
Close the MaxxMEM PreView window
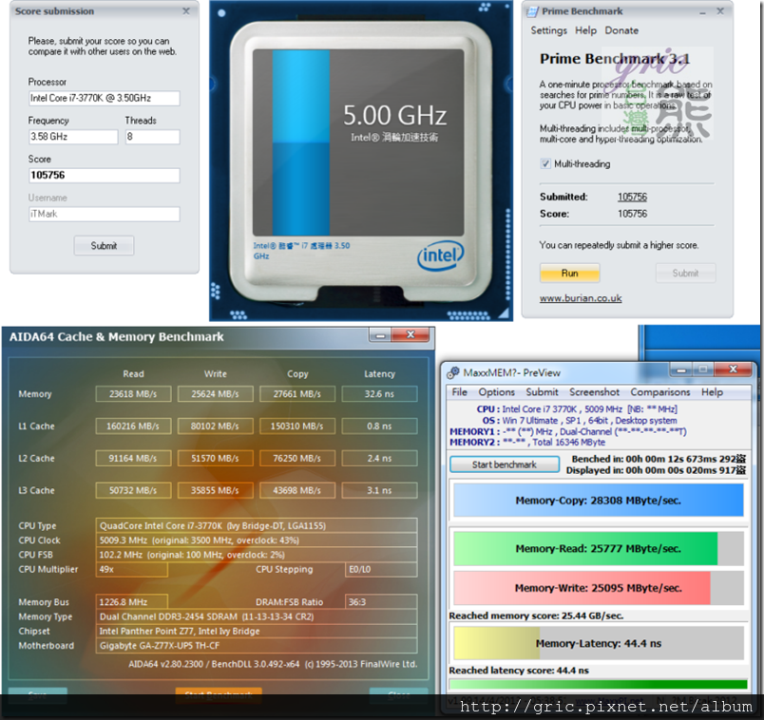(x=734, y=369)
